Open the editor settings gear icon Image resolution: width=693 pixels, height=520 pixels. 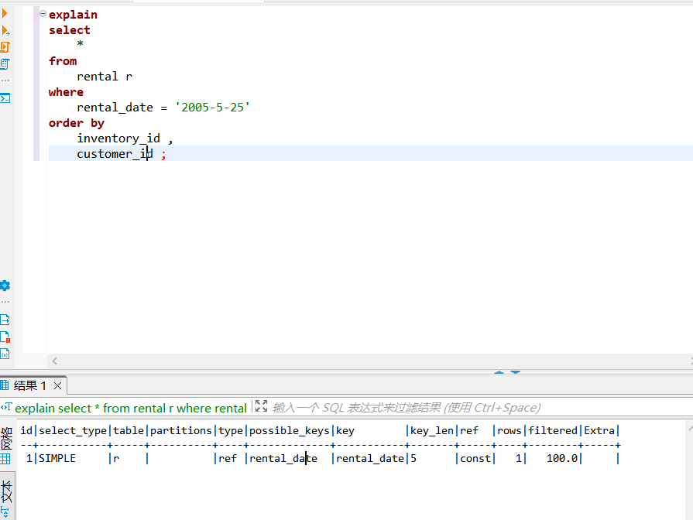coord(5,286)
